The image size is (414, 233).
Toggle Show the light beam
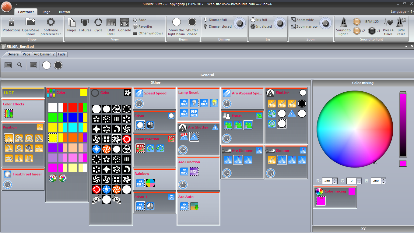click(x=176, y=27)
